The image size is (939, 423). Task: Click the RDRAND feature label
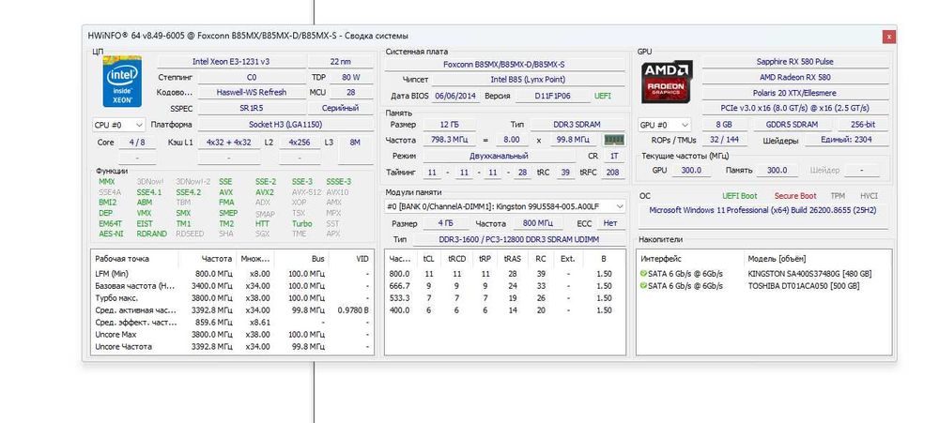tap(151, 234)
